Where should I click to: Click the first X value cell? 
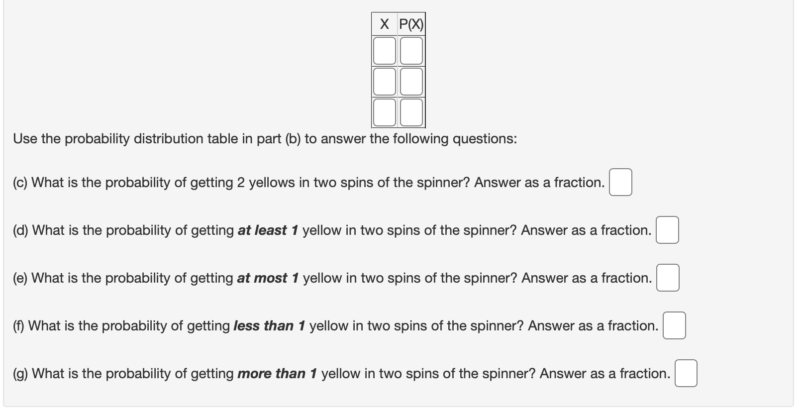click(384, 50)
